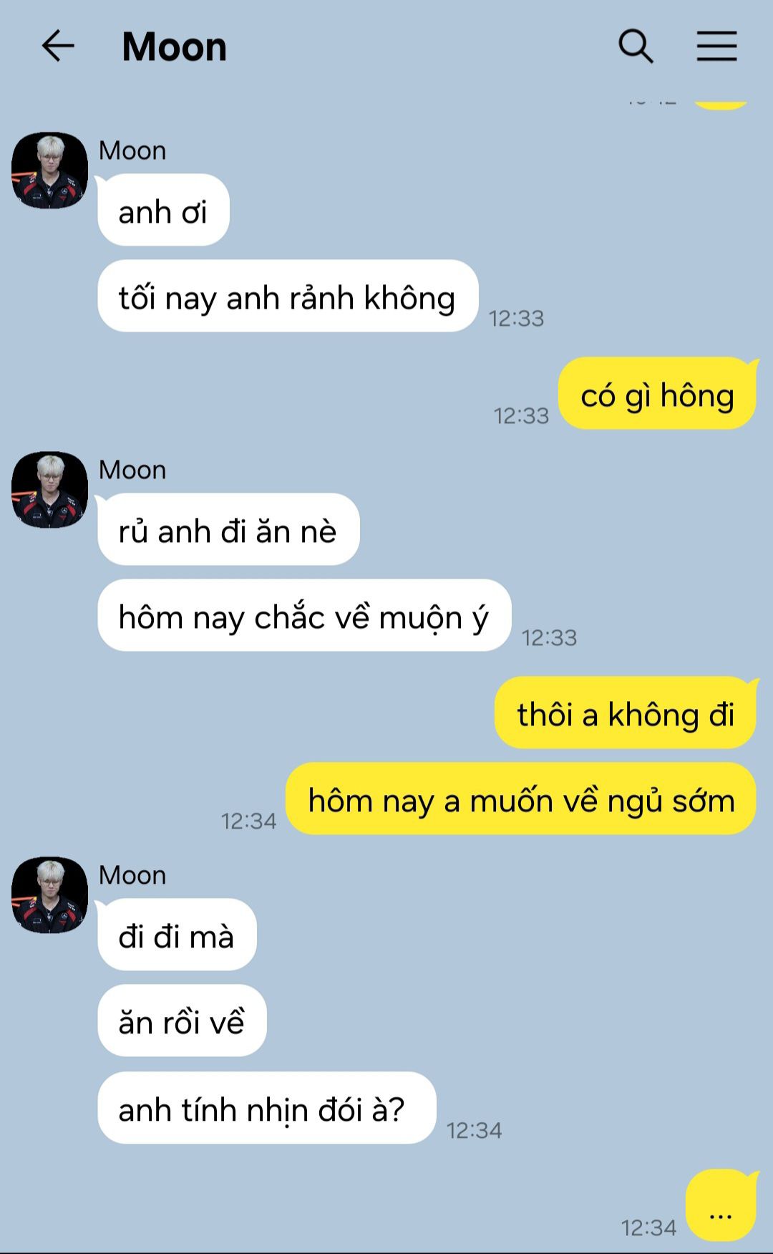Click sender name 'Moon' above 'đi đi mà'
The width and height of the screenshot is (773, 1254).
pyautogui.click(x=132, y=875)
